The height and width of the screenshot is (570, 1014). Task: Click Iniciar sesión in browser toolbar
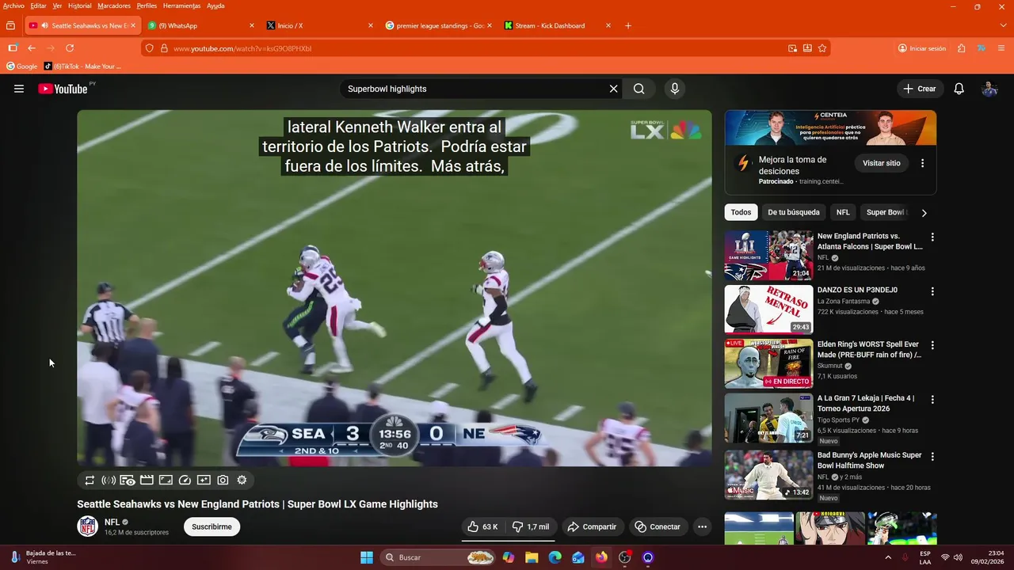(x=921, y=48)
